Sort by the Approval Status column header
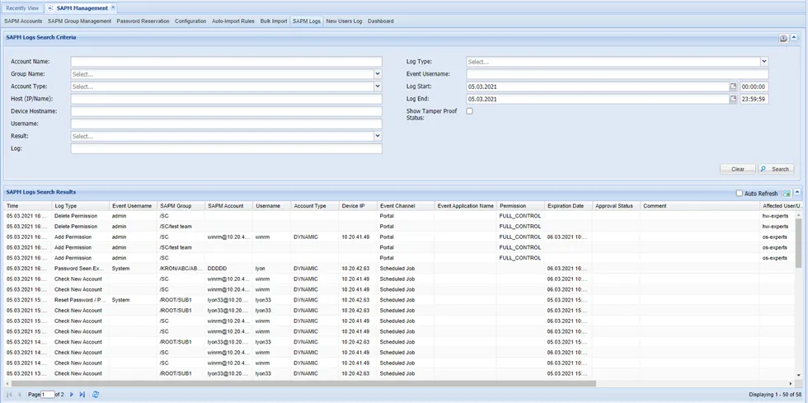The height and width of the screenshot is (403, 808). pos(616,206)
